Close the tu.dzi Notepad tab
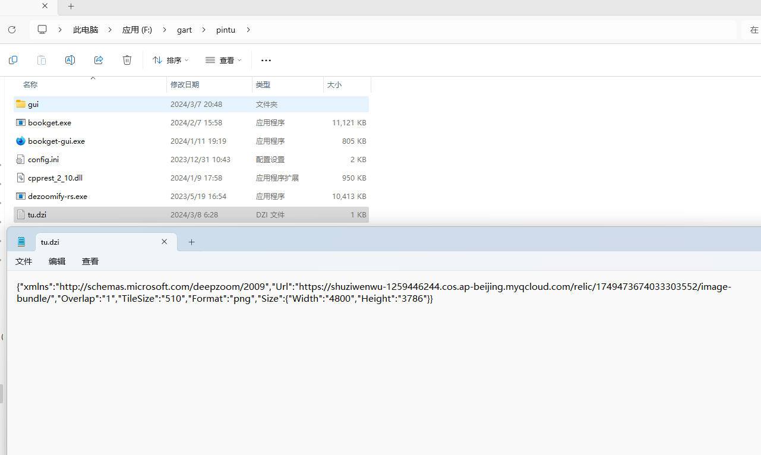 pyautogui.click(x=165, y=242)
